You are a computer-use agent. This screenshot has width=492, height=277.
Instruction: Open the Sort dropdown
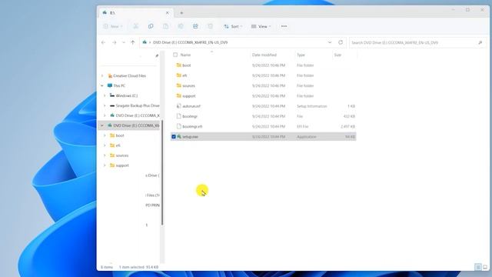point(233,26)
